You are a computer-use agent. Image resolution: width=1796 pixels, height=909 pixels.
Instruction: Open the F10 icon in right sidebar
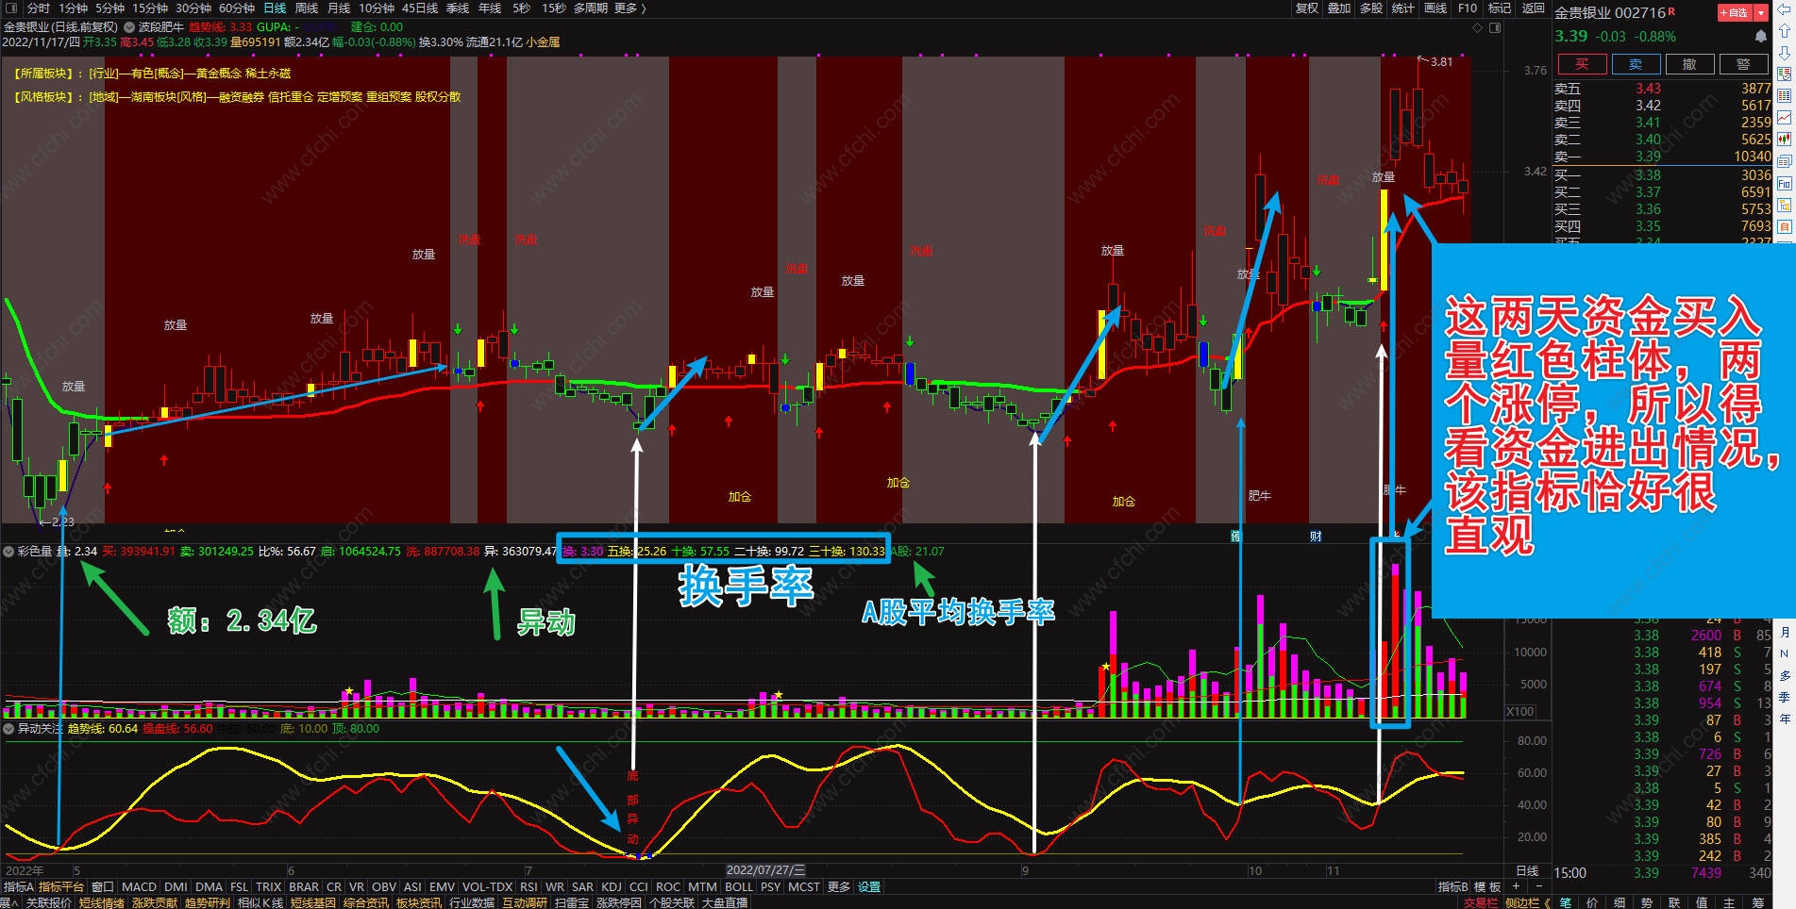click(x=1784, y=184)
